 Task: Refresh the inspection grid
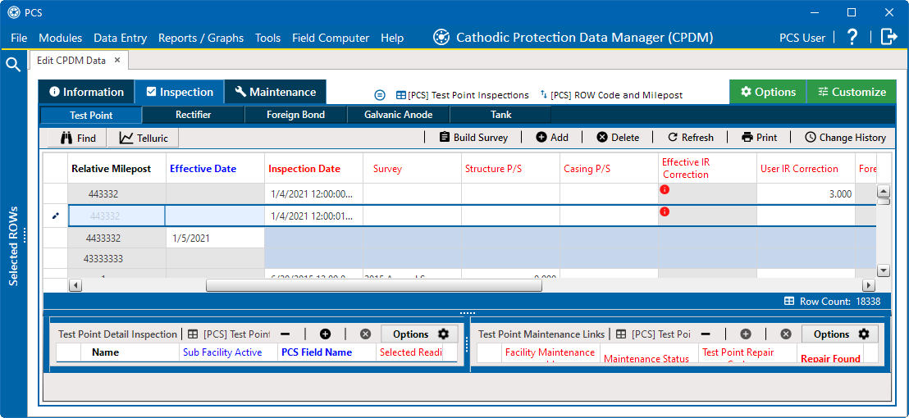[690, 138]
